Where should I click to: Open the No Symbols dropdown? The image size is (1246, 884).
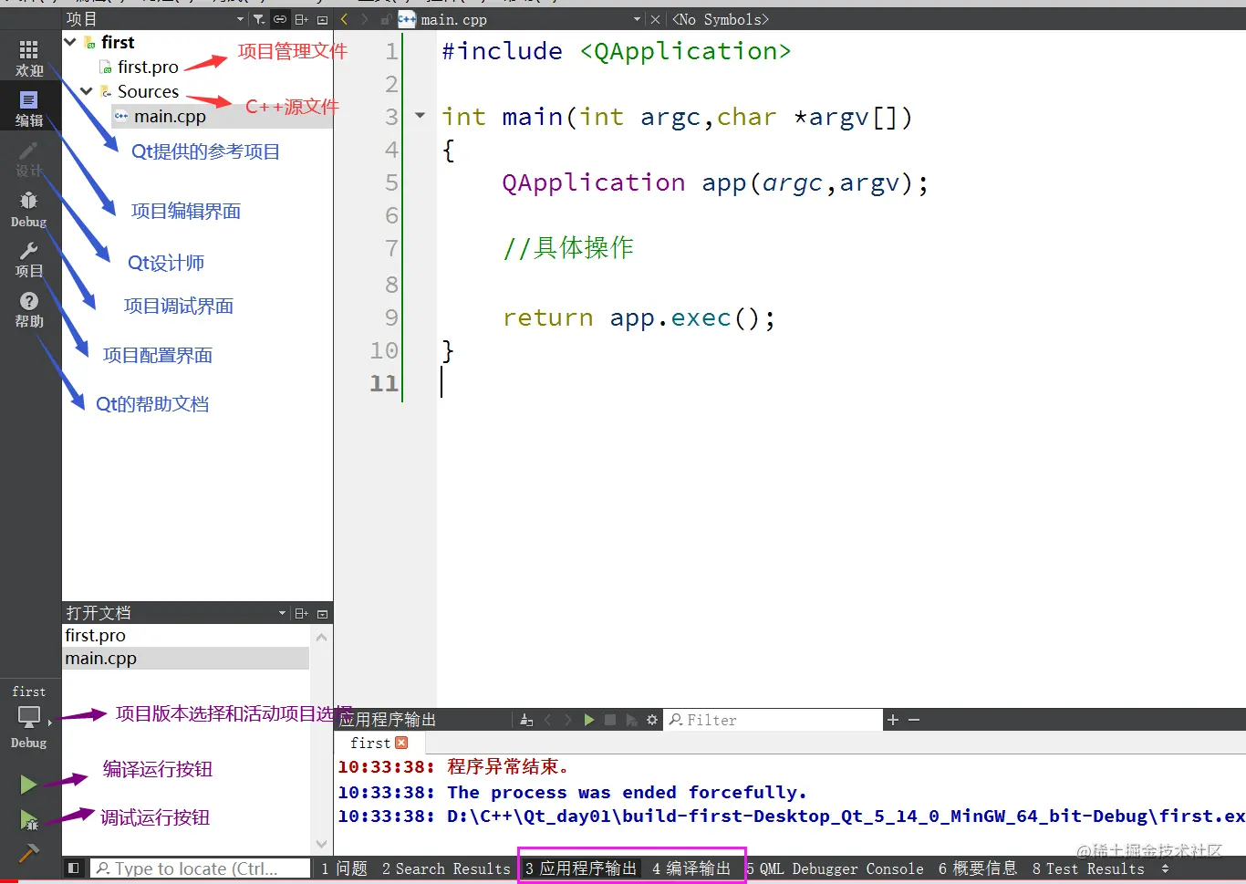[x=721, y=19]
